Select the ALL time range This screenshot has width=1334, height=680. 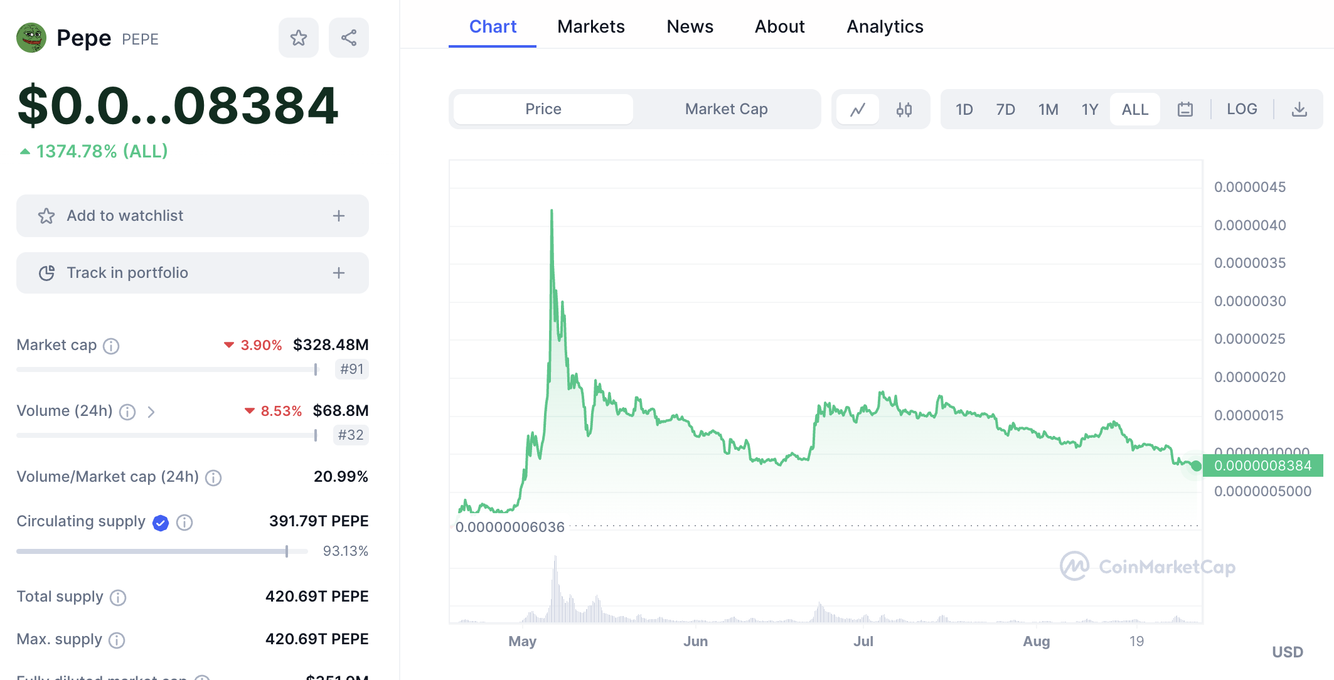(1135, 110)
